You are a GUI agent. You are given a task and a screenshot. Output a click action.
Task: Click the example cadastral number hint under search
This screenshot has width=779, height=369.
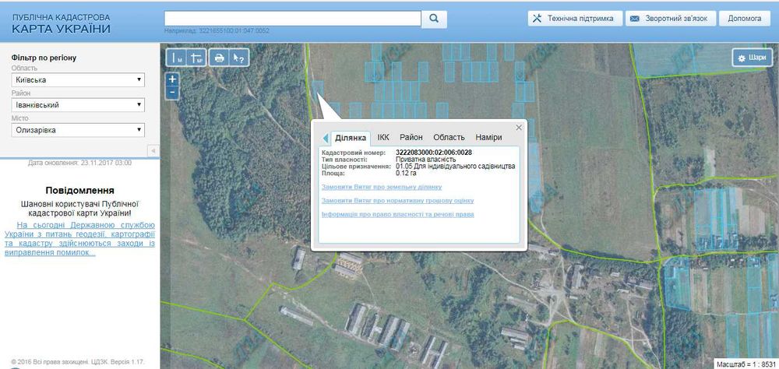click(x=217, y=31)
